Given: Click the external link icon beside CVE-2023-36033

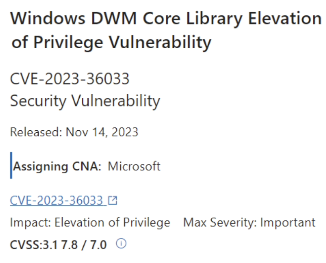Looking at the screenshot, I should pyautogui.click(x=113, y=201).
